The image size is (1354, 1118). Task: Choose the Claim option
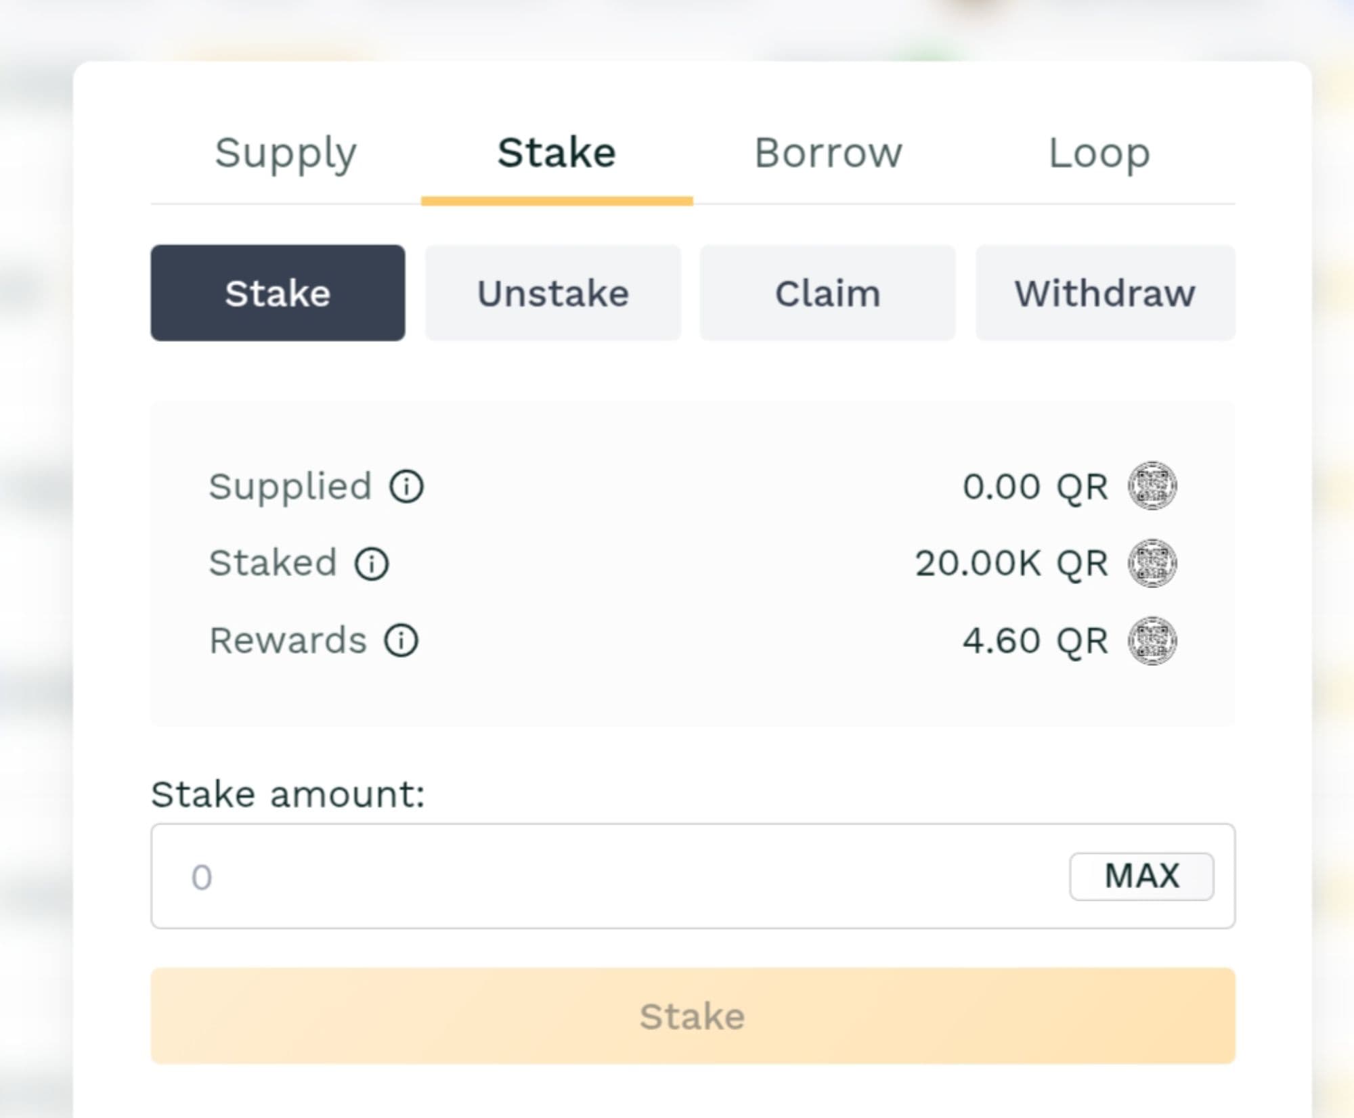[827, 293]
